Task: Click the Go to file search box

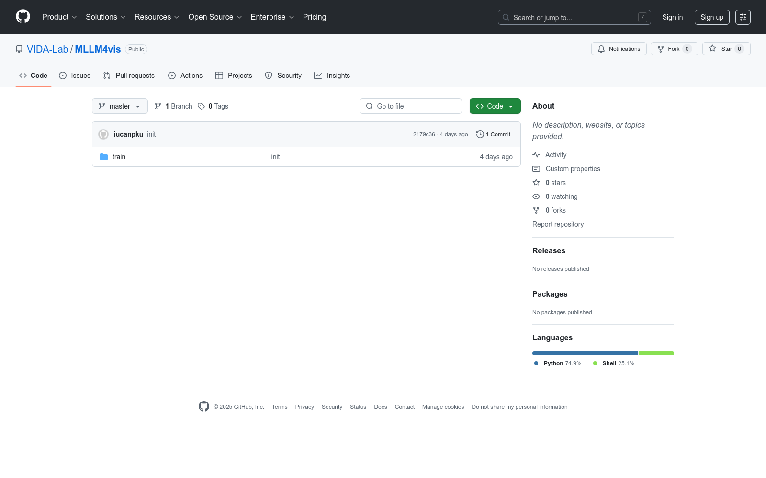Action: (x=411, y=106)
